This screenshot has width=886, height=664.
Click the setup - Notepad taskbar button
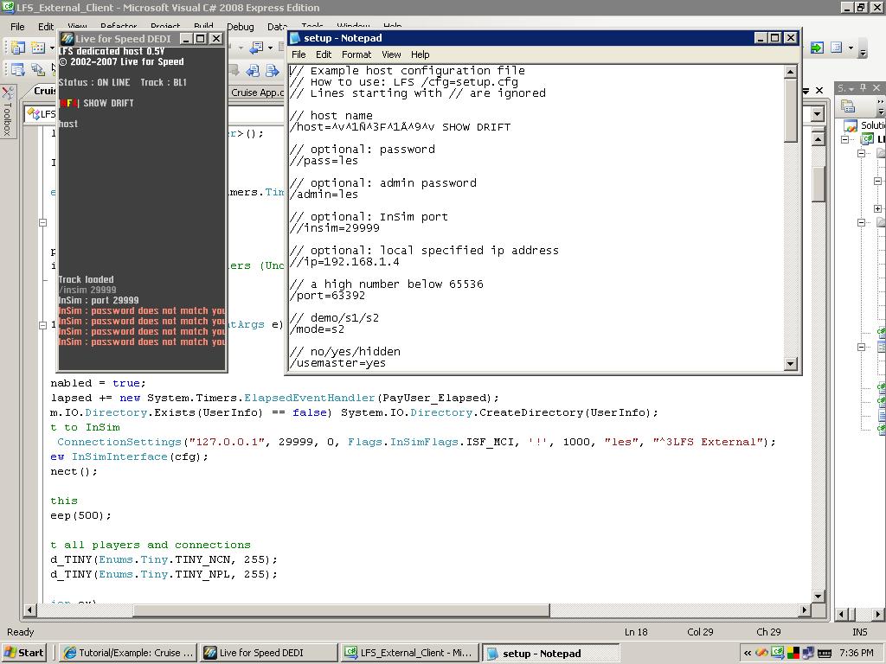click(x=550, y=653)
